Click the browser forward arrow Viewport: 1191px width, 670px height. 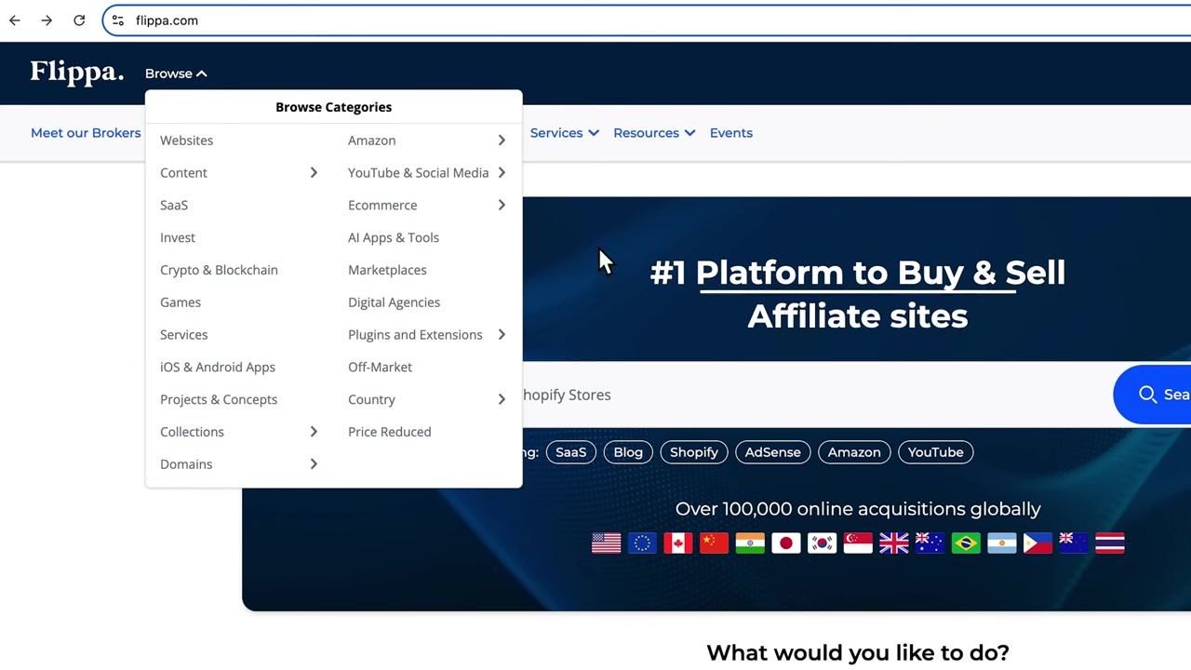pos(47,20)
